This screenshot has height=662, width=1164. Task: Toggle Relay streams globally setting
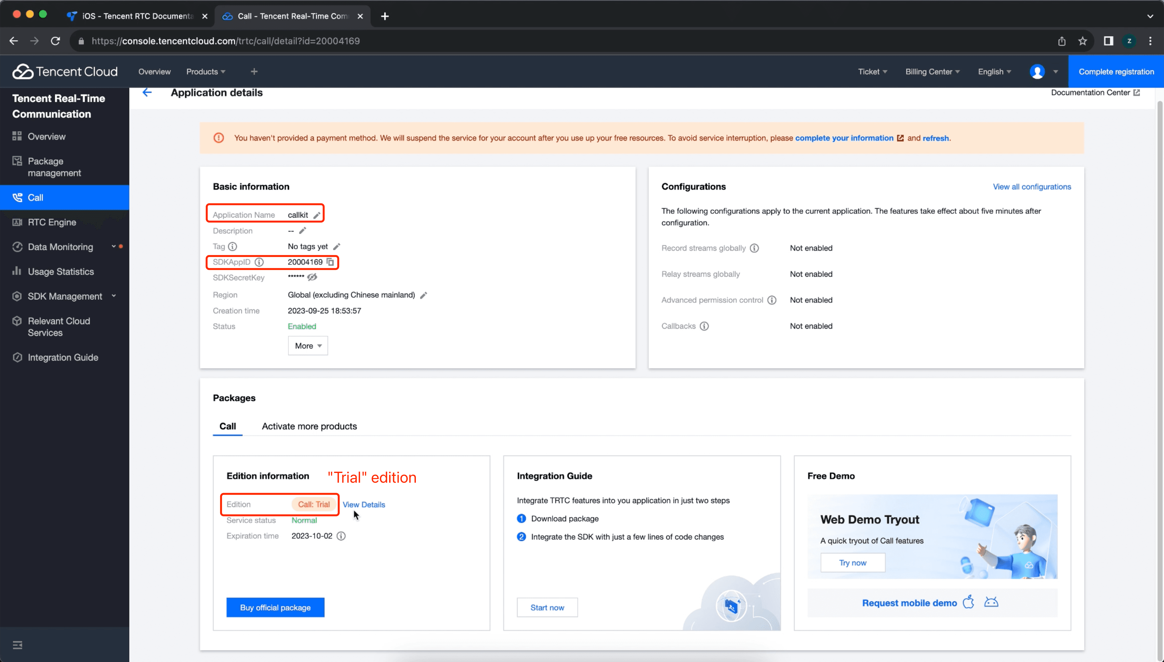811,273
